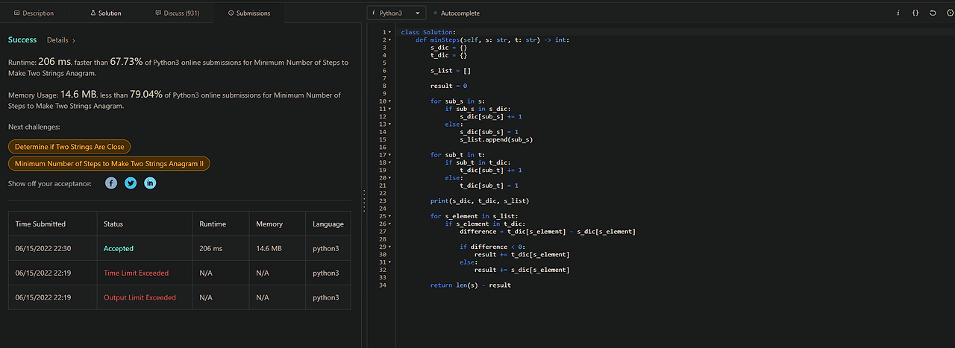This screenshot has width=955, height=348.
Task: Switch to the Solution tab
Action: point(105,13)
